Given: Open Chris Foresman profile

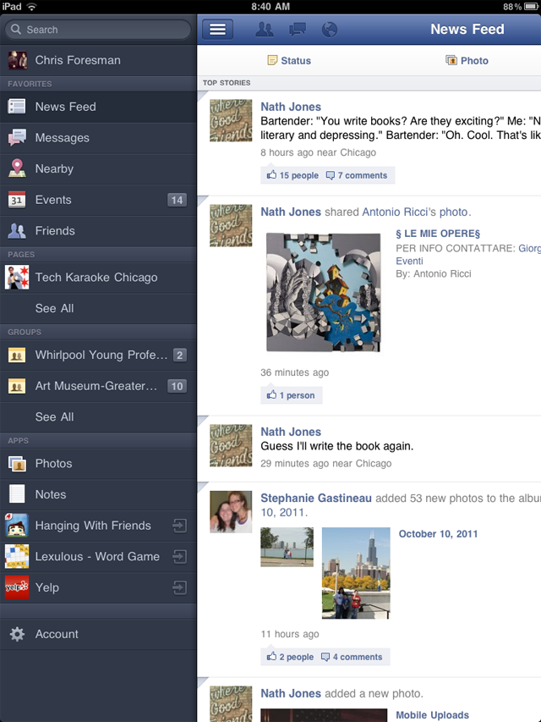Looking at the screenshot, I should [98, 60].
